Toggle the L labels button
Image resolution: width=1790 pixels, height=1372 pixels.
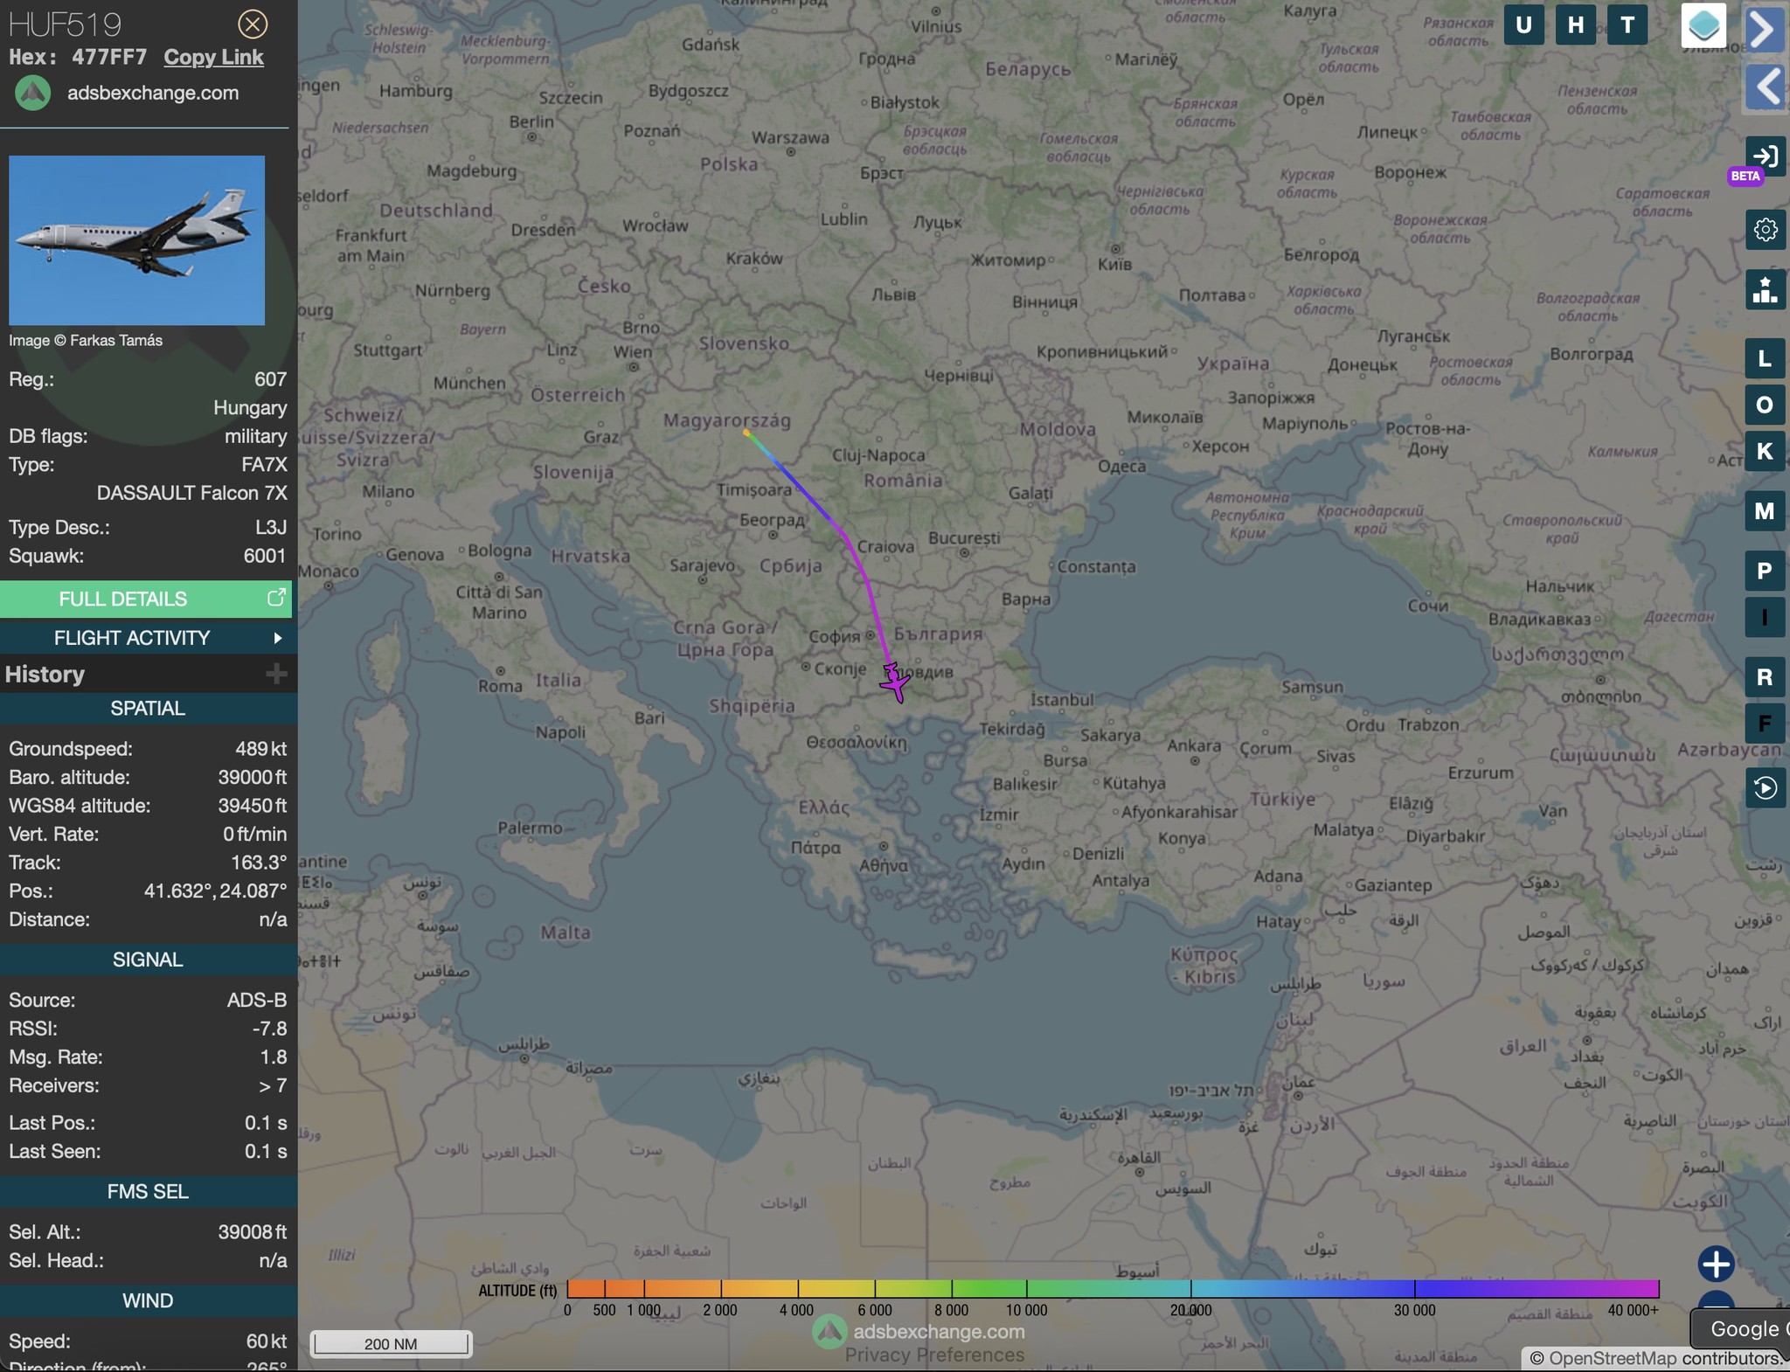click(1765, 359)
